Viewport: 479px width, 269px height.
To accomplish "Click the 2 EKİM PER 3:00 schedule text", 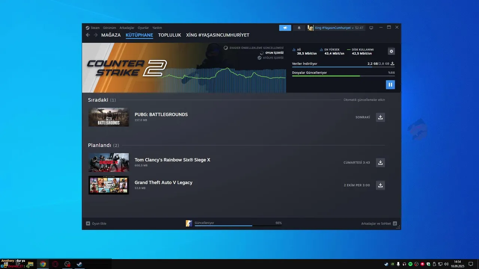I will click(357, 185).
